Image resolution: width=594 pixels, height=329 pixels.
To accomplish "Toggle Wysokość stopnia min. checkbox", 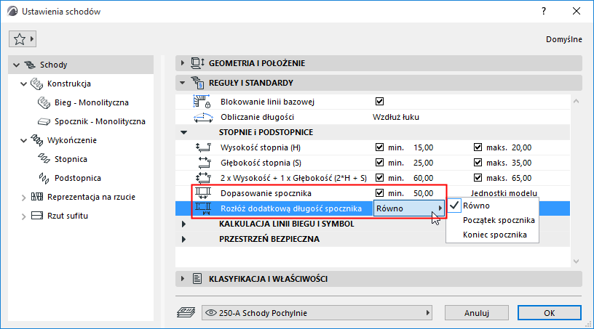I will pos(379,147).
